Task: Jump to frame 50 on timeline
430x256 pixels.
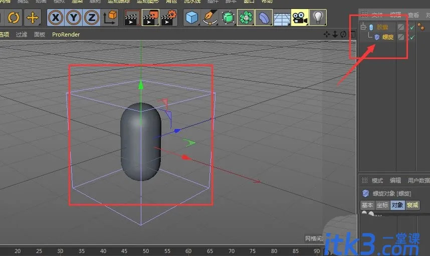Action: [x=146, y=251]
